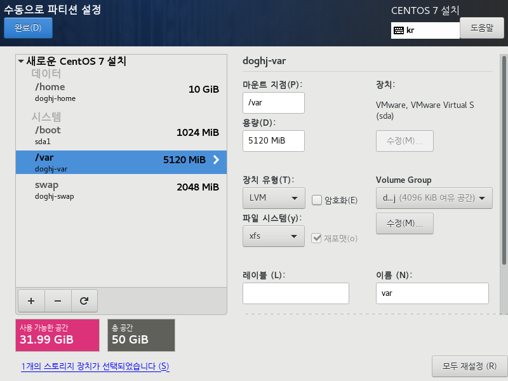Click the 용량 5120 MiB input field
Viewport: 508px width, 381px height.
pyautogui.click(x=274, y=140)
